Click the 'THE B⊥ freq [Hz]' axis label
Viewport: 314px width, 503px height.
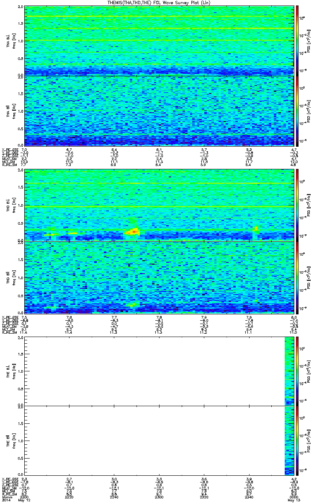(x=10, y=371)
